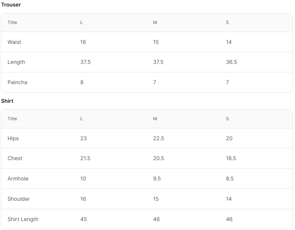Image resolution: width=295 pixels, height=230 pixels.
Task: Click the Shirt heading
Action: pos(7,101)
